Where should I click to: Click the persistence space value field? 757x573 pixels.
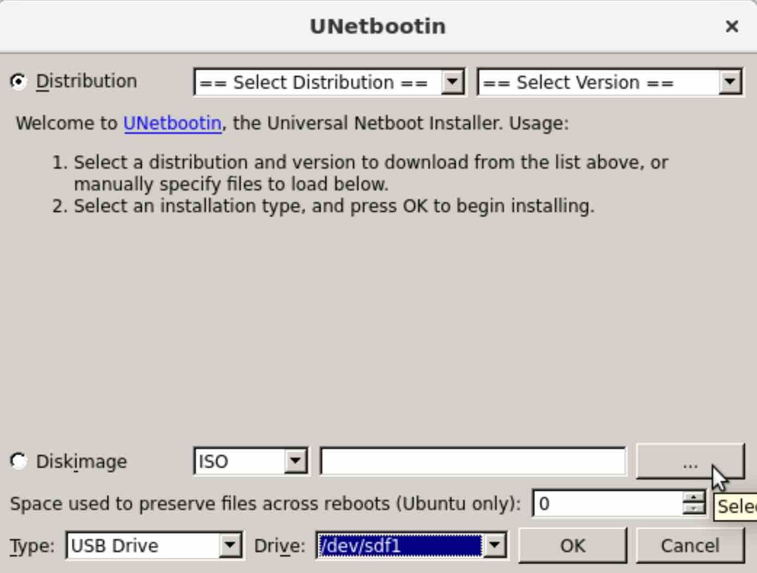coord(607,504)
